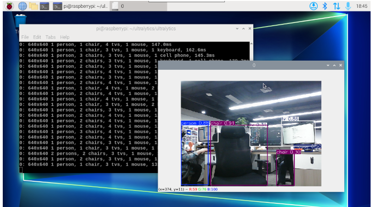Open the terminal Help menu
The height and width of the screenshot is (207, 371).
pos(65,37)
